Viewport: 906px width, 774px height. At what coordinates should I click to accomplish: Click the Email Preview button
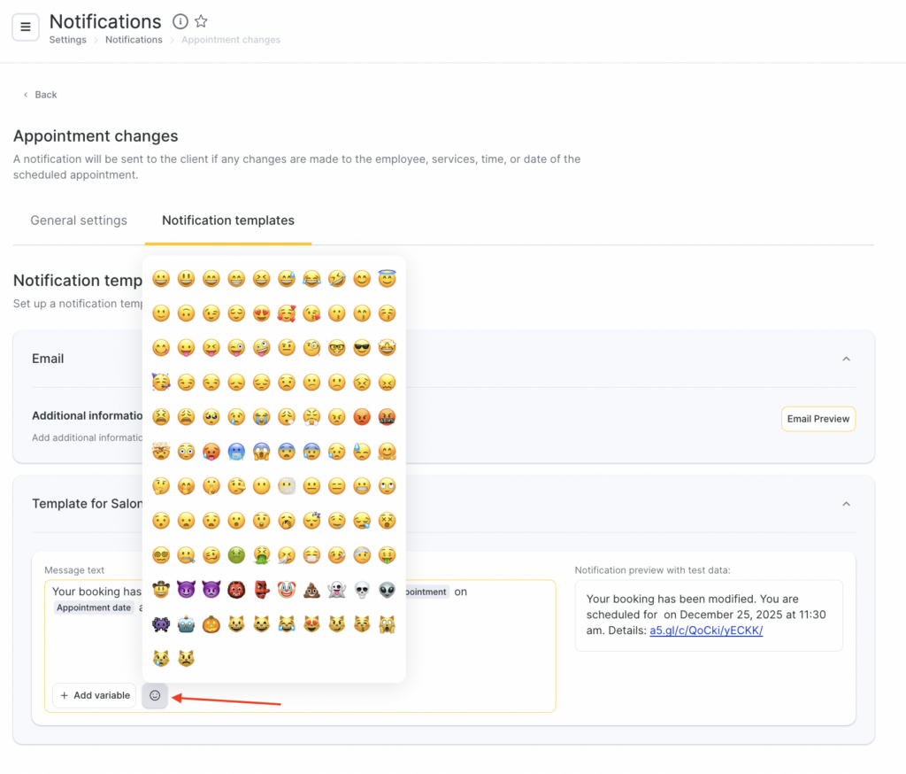818,419
